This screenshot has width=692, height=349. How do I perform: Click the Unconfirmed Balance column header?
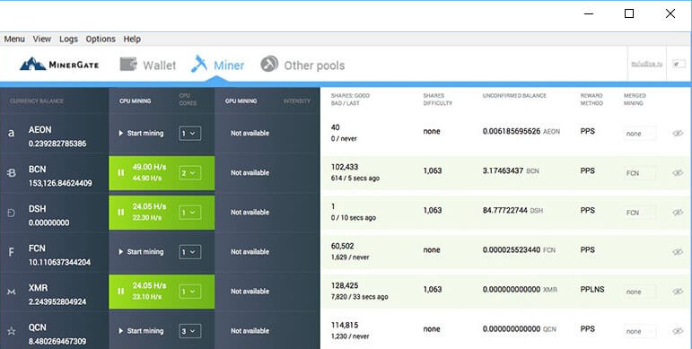[x=514, y=96]
